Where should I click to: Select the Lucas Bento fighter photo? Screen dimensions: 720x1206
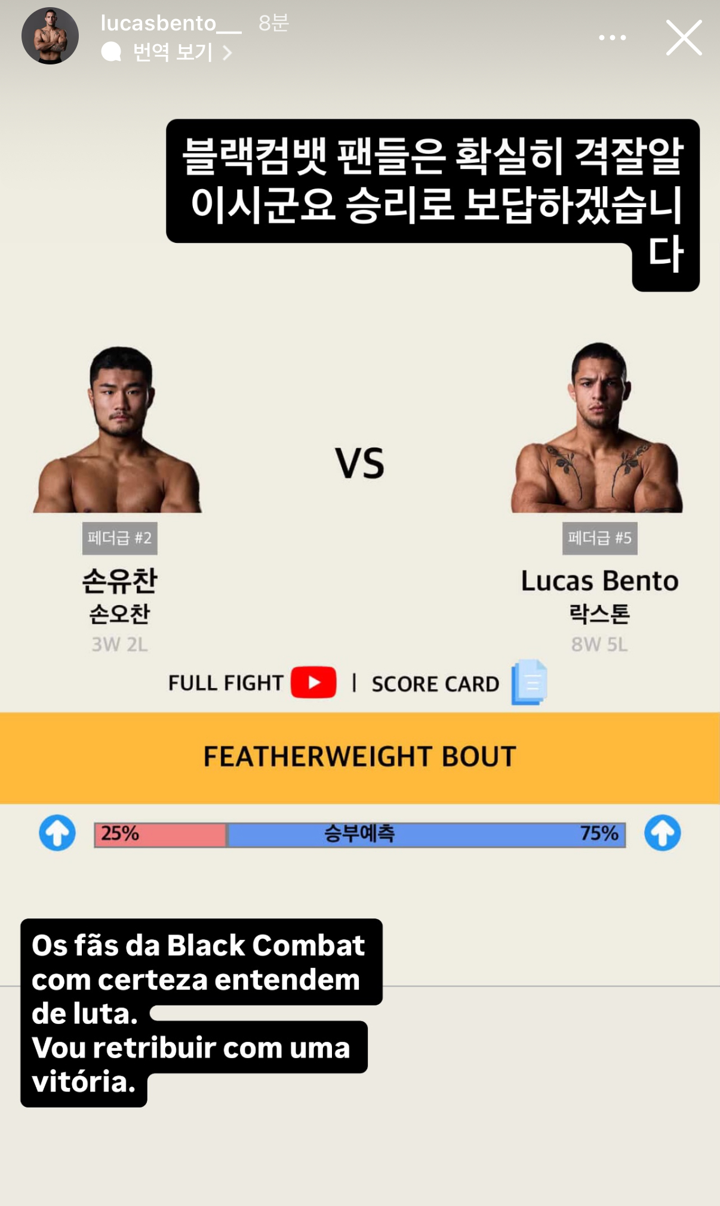pos(597,427)
